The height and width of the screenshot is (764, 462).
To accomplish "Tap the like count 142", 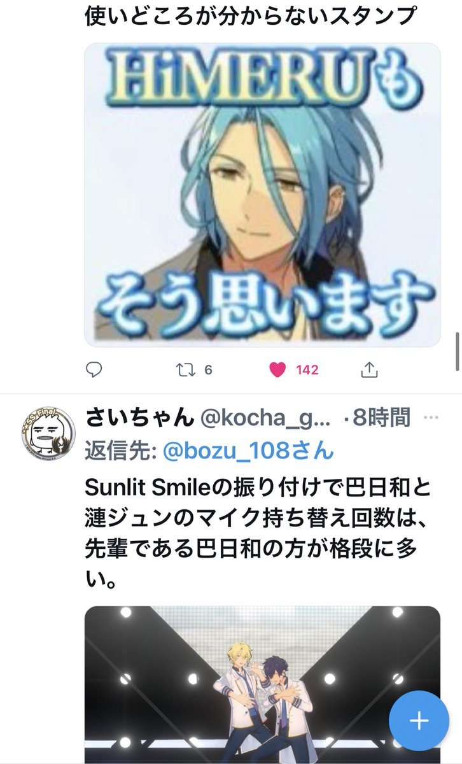I will point(307,370).
